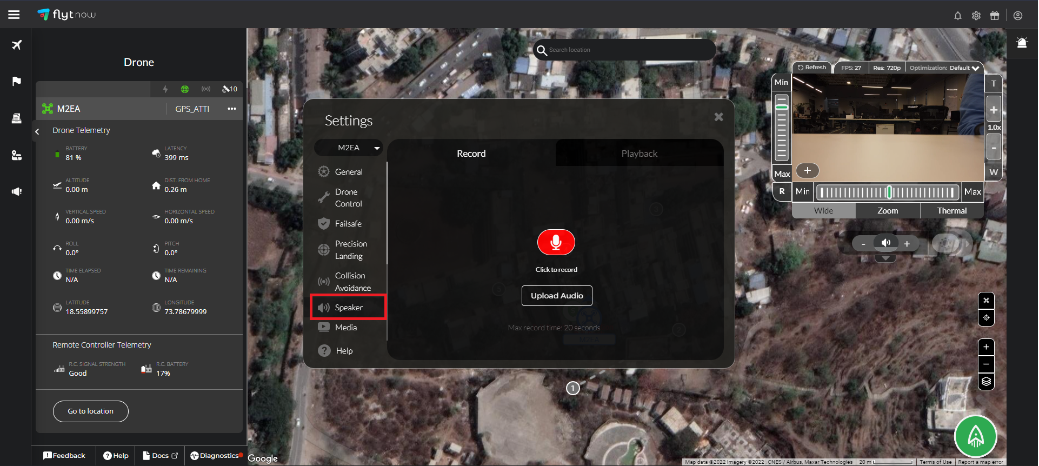This screenshot has height=466, width=1039.
Task: Click the speaker volume icon on map
Action: (x=885, y=243)
